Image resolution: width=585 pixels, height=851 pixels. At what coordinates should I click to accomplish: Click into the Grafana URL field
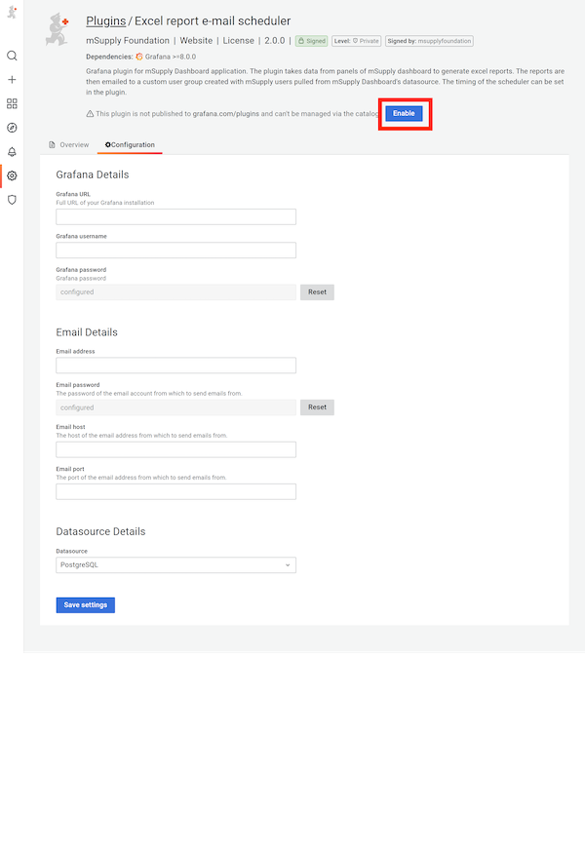[x=175, y=216]
